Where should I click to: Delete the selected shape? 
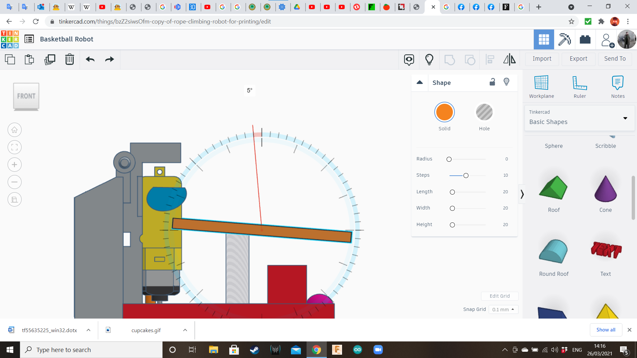[x=70, y=59]
